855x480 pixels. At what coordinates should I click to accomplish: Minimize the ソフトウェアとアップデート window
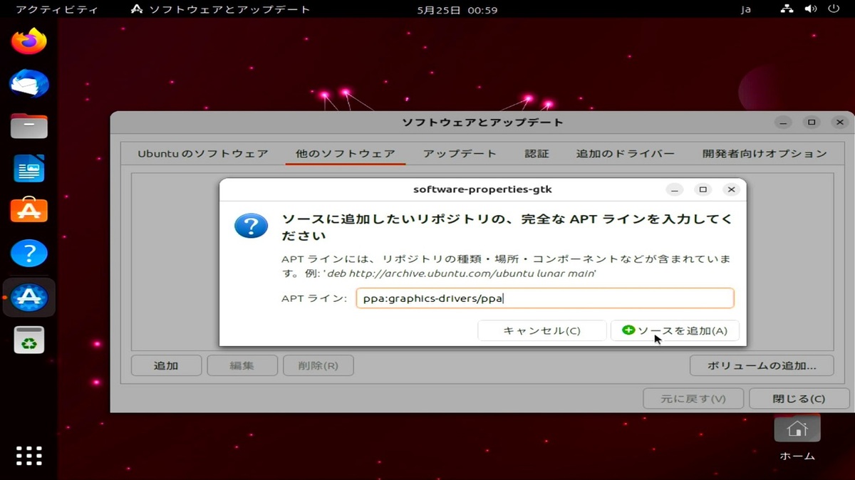point(784,122)
